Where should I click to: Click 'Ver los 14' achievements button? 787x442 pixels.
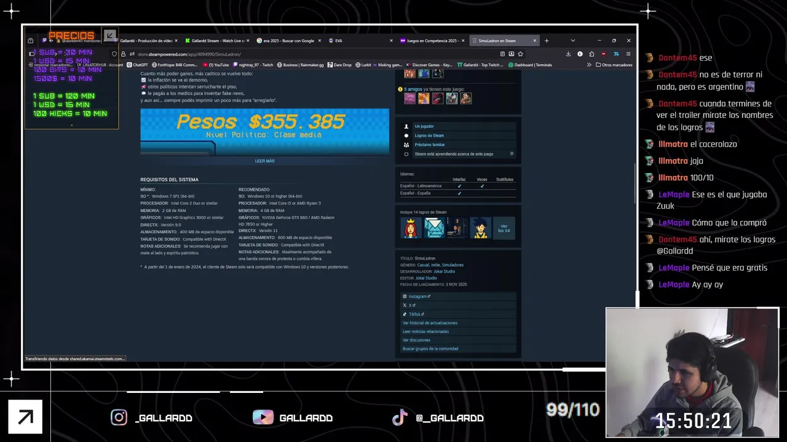tap(504, 228)
